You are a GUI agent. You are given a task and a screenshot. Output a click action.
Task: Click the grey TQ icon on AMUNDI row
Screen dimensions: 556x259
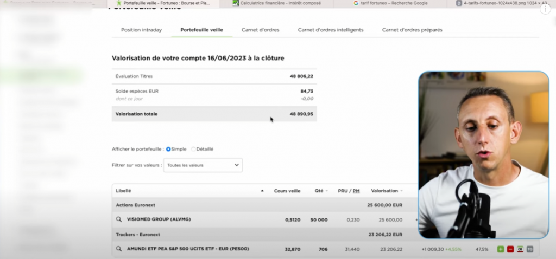point(529,249)
